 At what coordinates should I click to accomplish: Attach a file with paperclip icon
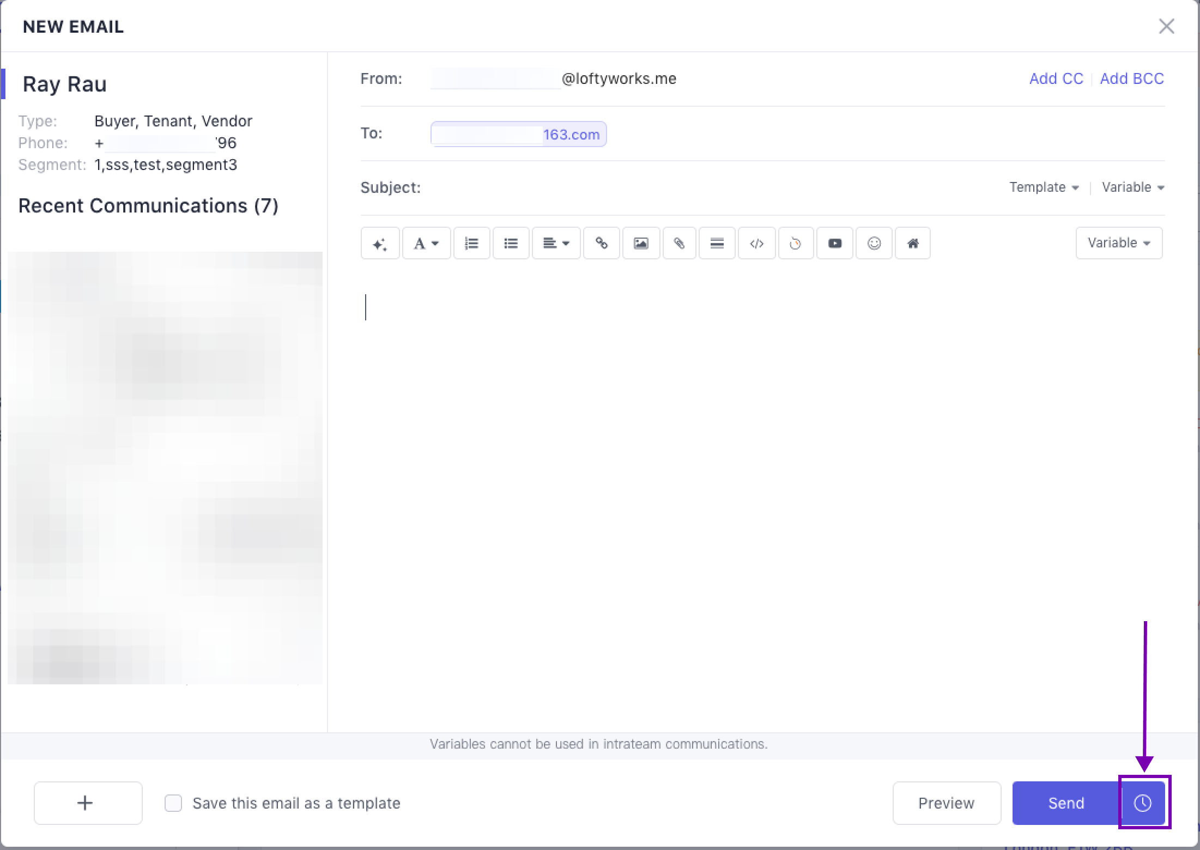(679, 243)
